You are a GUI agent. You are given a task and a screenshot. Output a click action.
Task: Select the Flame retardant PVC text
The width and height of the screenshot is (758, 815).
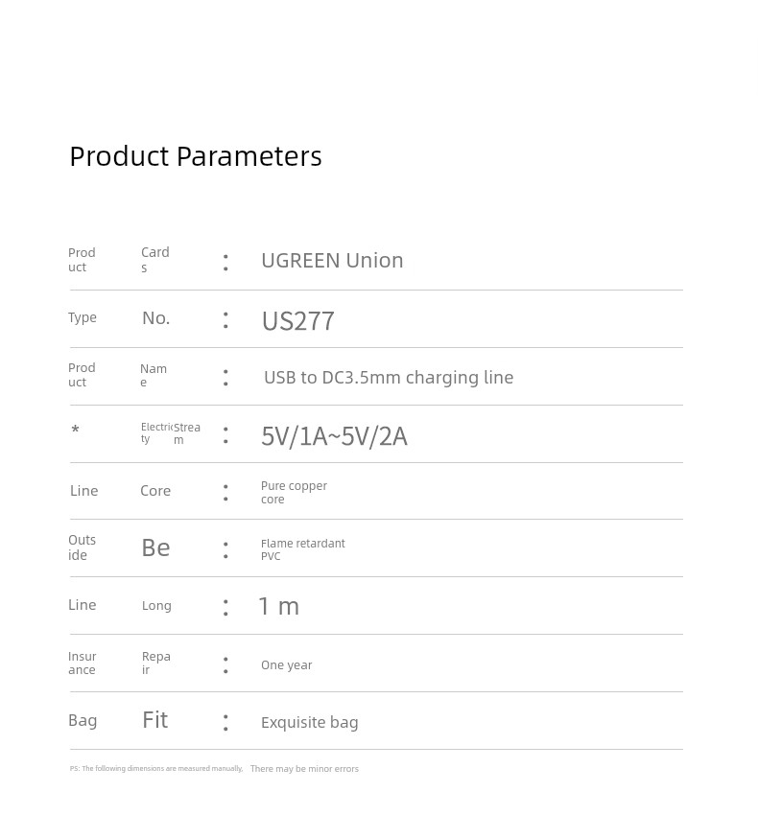tap(303, 549)
